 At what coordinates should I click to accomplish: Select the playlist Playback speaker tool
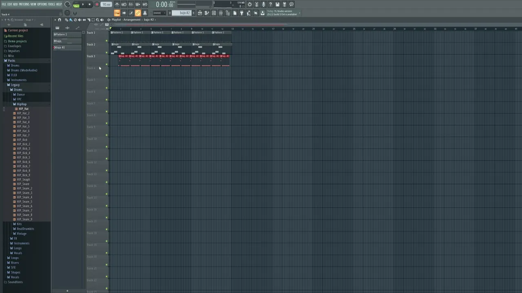[102, 20]
